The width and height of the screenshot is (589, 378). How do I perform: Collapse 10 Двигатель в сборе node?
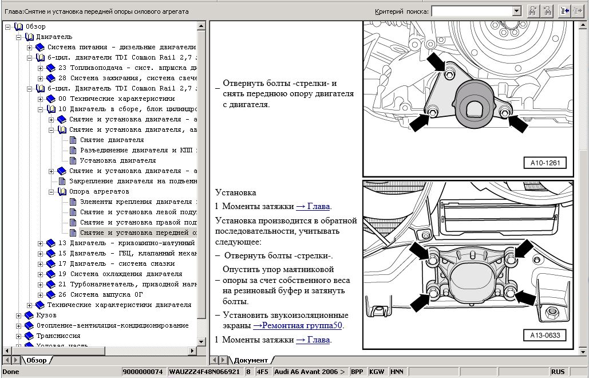click(x=40, y=109)
